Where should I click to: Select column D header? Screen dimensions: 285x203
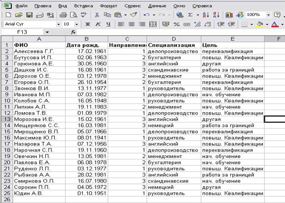(173, 39)
